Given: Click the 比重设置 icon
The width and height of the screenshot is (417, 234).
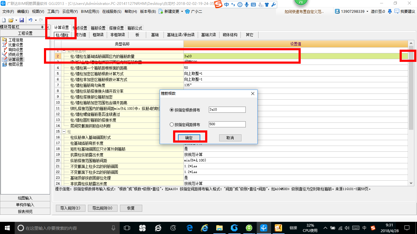Looking at the screenshot, I should coord(4,45).
